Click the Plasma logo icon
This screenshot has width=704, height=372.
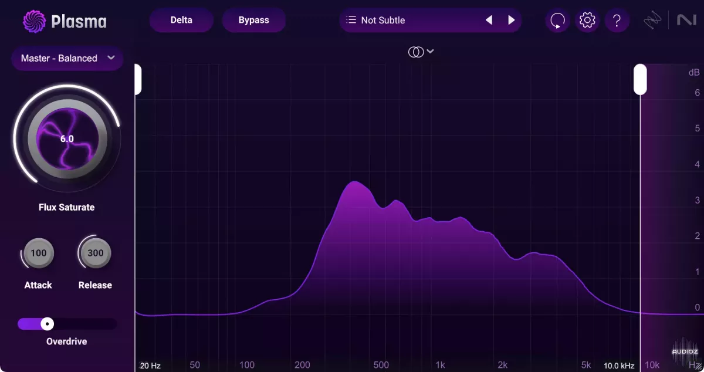point(34,21)
